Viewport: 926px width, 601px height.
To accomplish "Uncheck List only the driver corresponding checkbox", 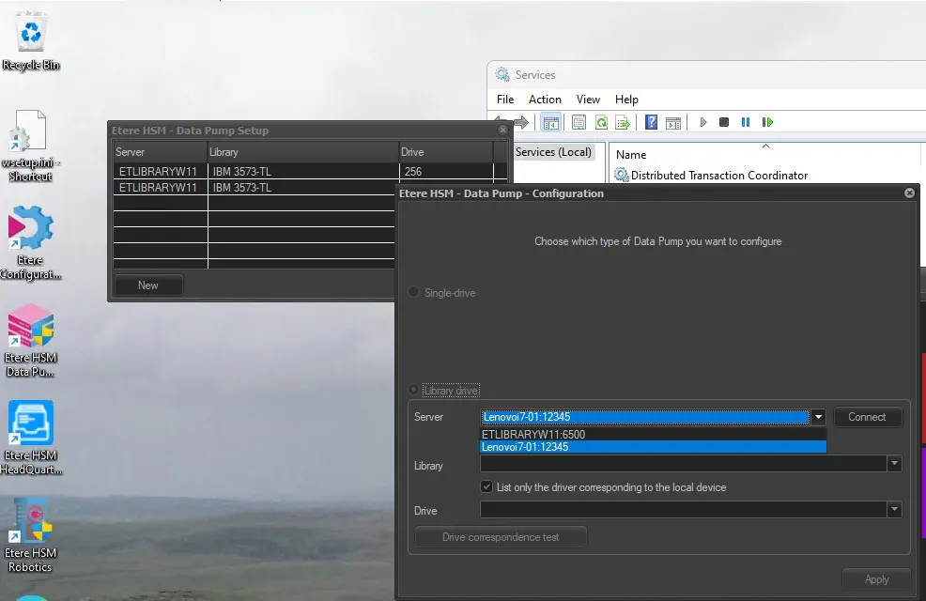I will (x=486, y=487).
